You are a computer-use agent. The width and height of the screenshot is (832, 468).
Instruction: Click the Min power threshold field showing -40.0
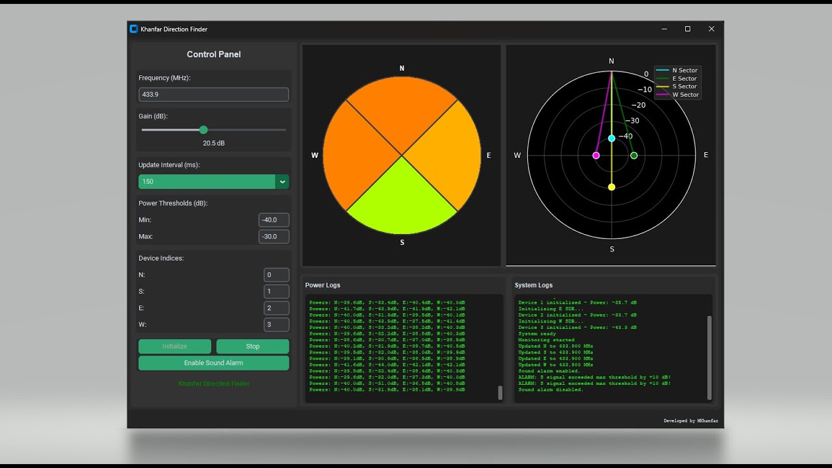click(274, 220)
